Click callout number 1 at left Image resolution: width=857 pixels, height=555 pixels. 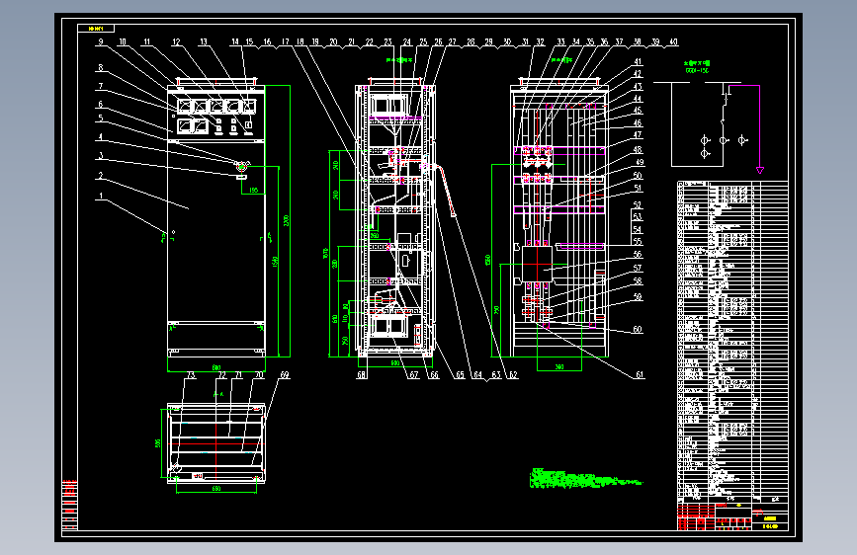tap(101, 196)
